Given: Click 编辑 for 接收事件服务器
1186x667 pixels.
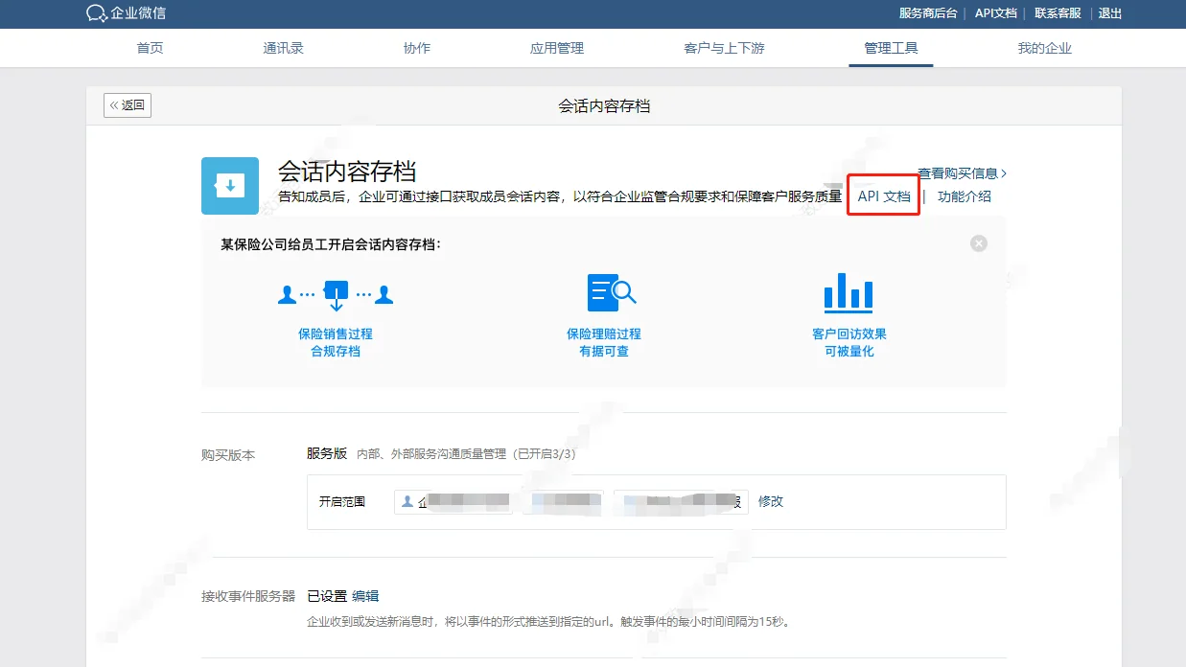Looking at the screenshot, I should [x=365, y=596].
